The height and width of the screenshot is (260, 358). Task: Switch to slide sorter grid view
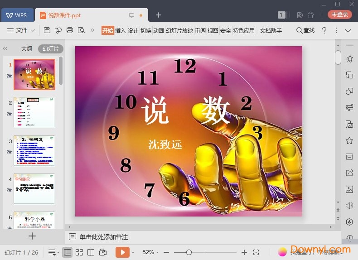(x=79, y=252)
